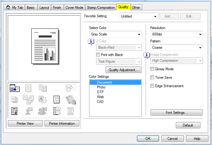Open the Pattern dropdown showing Coarse
Image resolution: width=212 pixels, height=145 pixels.
point(176,48)
